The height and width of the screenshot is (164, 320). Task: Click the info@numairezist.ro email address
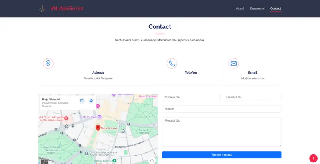point(253,78)
